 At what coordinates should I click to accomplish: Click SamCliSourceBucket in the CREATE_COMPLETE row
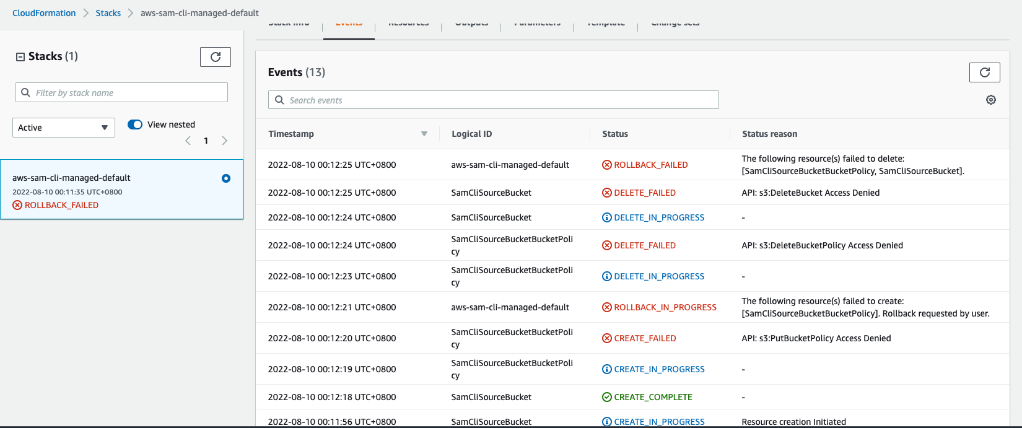click(491, 397)
